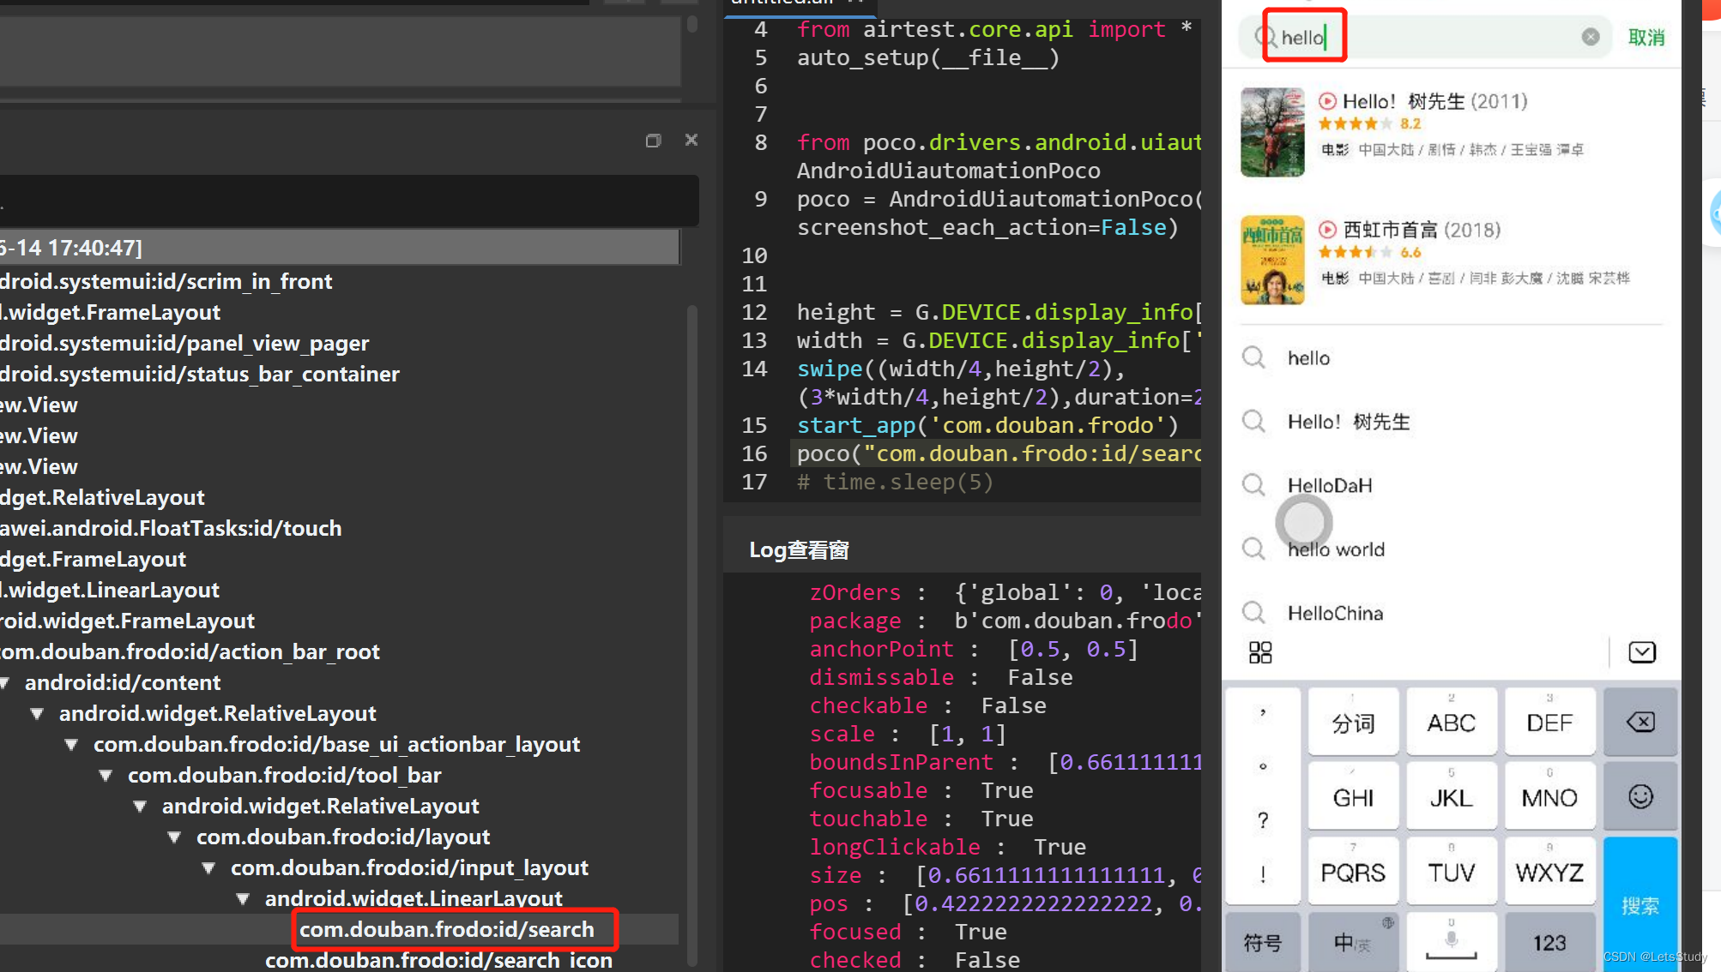Tap the DEF keyboard key

(x=1549, y=722)
